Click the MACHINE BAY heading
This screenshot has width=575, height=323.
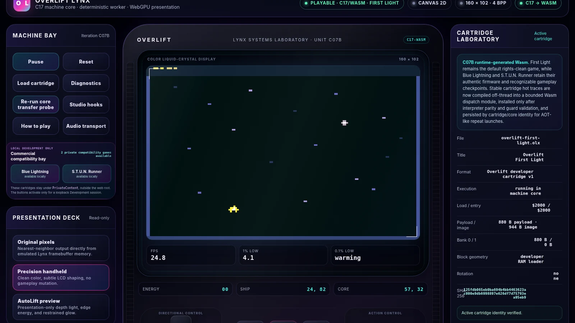35,36
